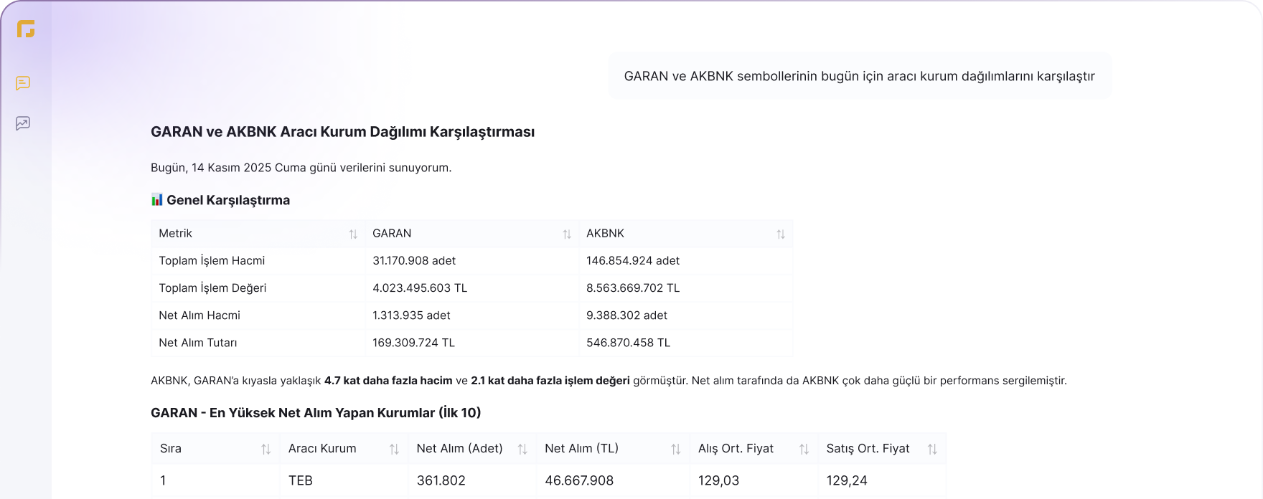Sort by Net Alım (TL) column

(x=676, y=450)
